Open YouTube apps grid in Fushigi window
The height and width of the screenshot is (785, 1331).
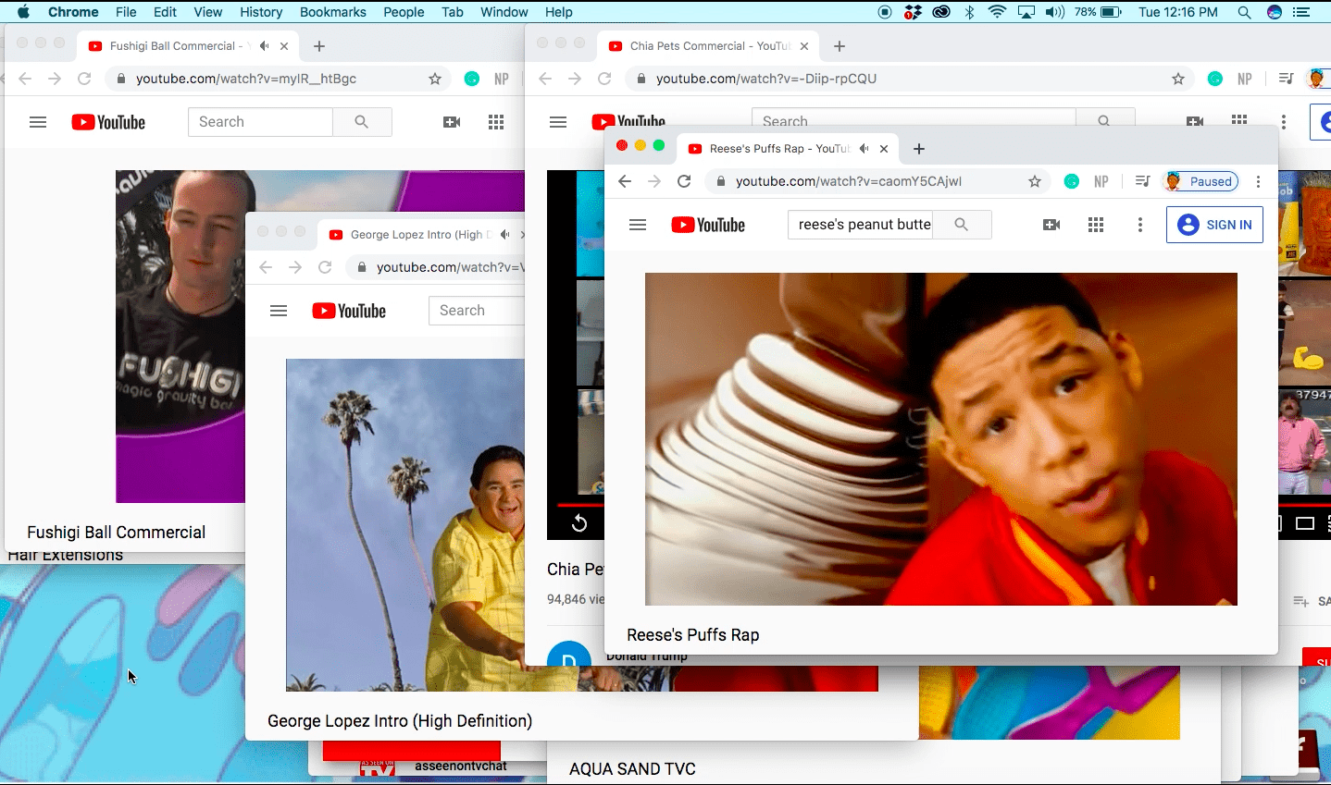click(496, 122)
